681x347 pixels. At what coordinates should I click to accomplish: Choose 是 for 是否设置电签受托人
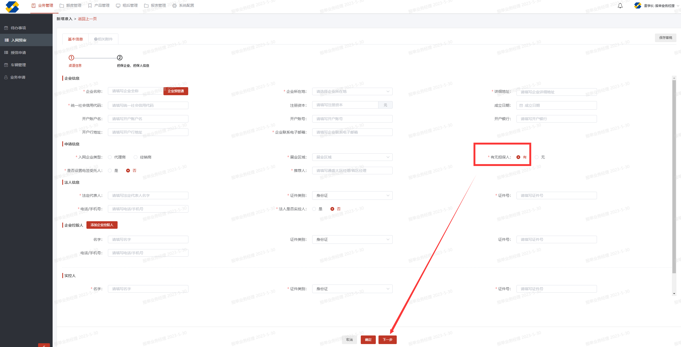pos(110,171)
